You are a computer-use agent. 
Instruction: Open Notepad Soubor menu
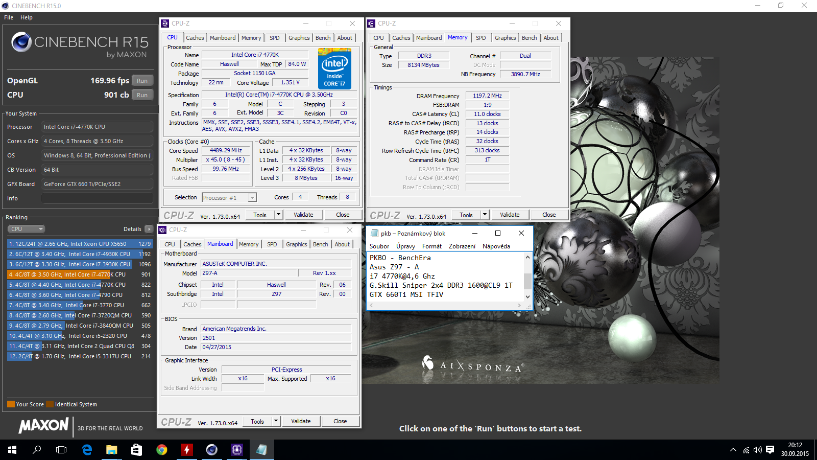[379, 246]
